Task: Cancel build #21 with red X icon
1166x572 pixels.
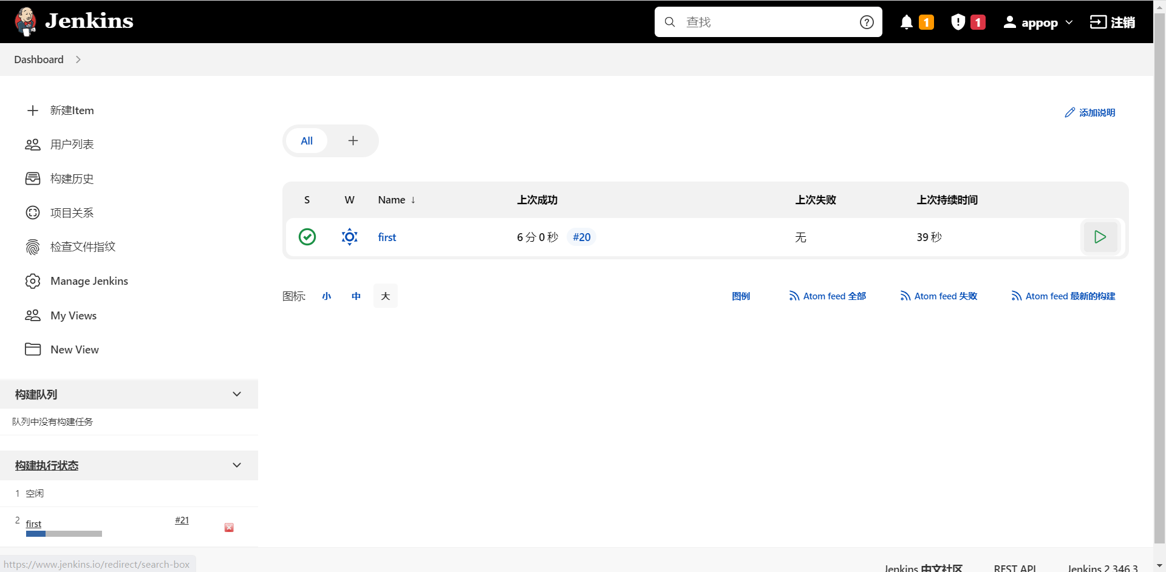Action: click(229, 528)
